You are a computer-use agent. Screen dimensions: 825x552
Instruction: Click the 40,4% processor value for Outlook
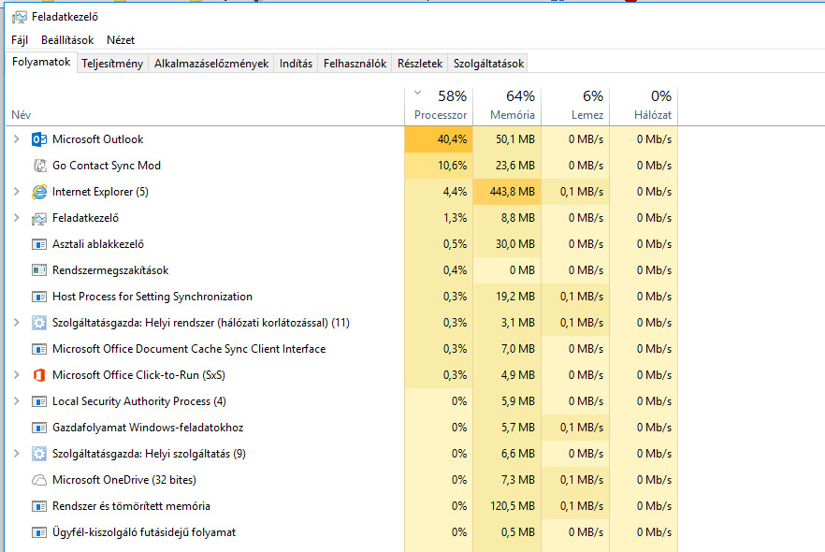[x=439, y=139]
